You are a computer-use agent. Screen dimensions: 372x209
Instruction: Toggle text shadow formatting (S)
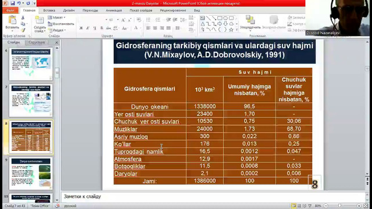tap(102, 28)
